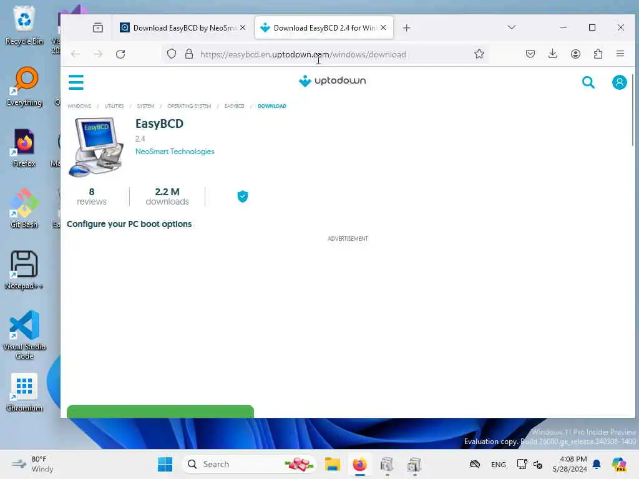Open the Windows Start menu
The image size is (639, 479).
(x=165, y=464)
